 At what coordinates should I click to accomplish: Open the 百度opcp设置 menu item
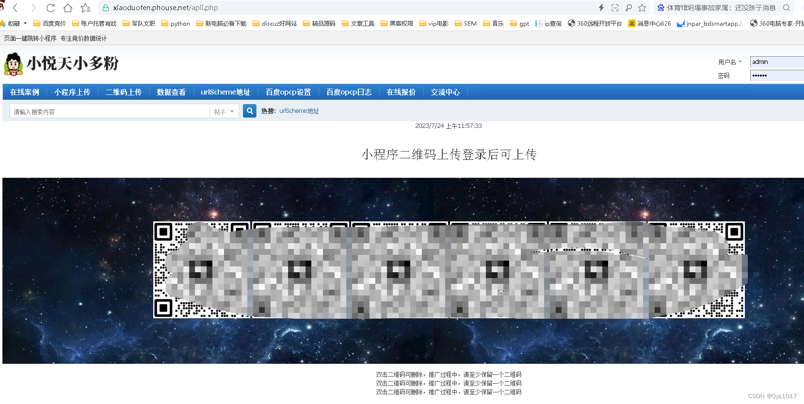(x=289, y=92)
